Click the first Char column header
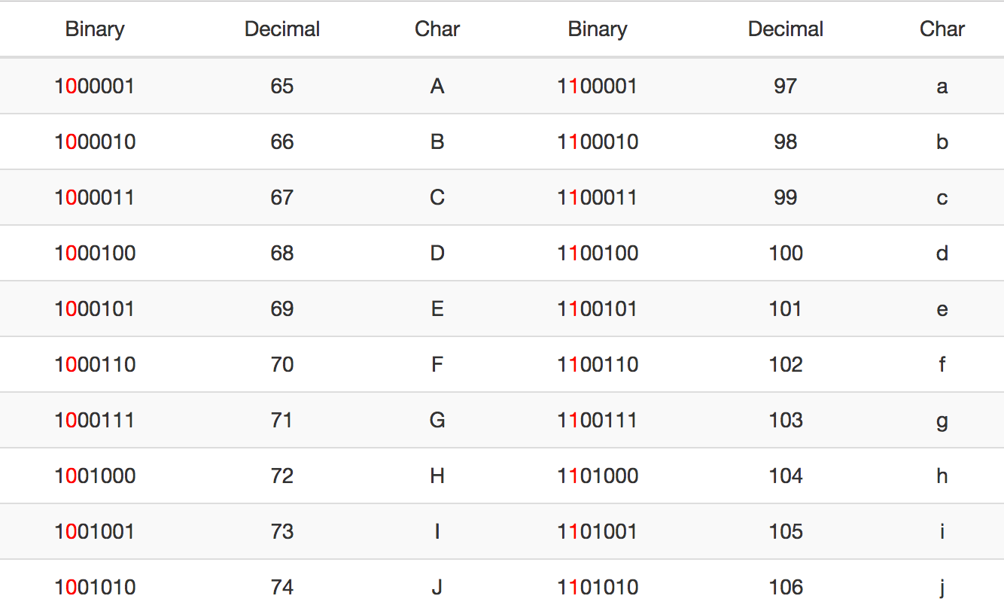 tap(437, 29)
